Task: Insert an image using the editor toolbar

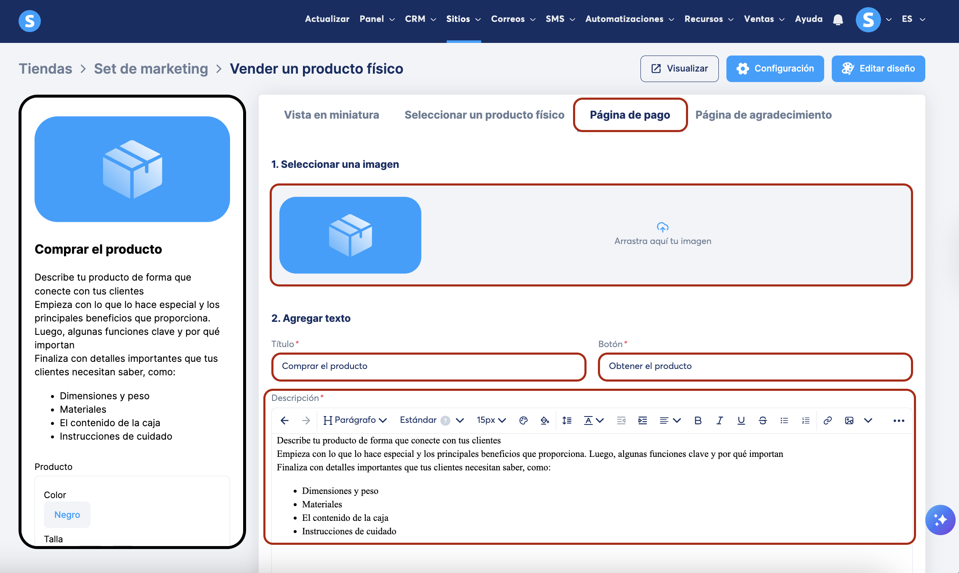Action: [849, 420]
